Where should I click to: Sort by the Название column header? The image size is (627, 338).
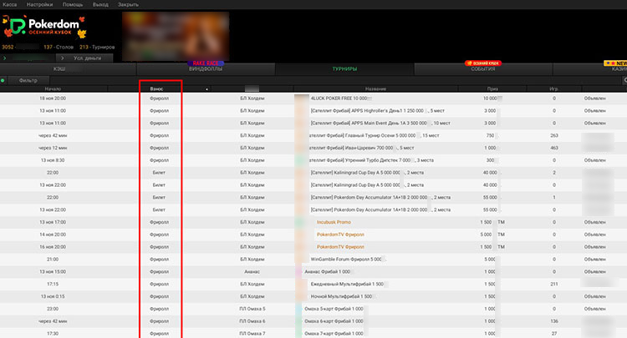click(x=375, y=88)
